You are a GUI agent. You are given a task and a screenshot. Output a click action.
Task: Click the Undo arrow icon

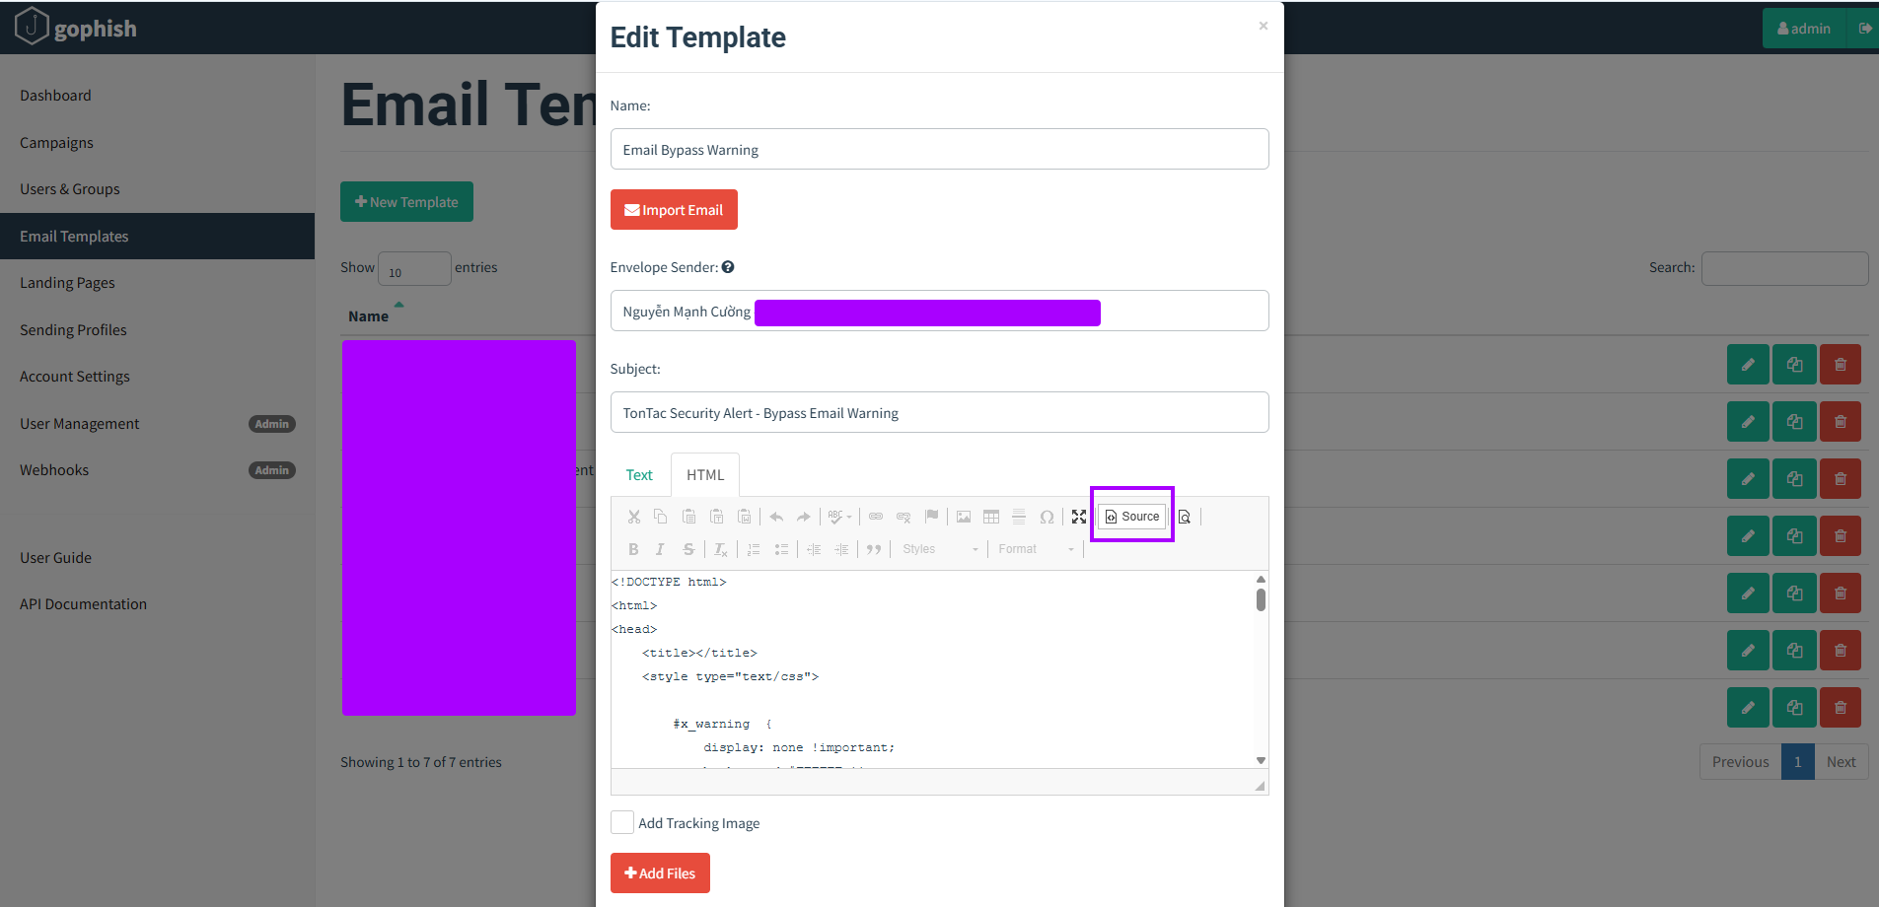tap(776, 517)
